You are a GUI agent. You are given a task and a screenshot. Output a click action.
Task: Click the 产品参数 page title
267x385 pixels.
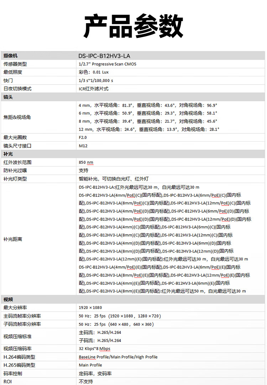pyautogui.click(x=133, y=27)
